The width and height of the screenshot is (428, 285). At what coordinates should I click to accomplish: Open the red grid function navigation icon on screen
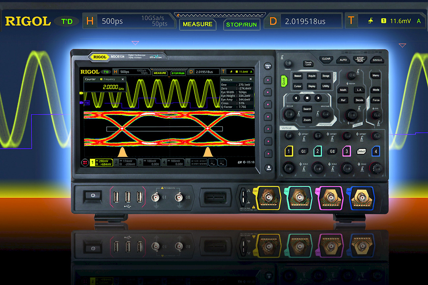(x=85, y=162)
